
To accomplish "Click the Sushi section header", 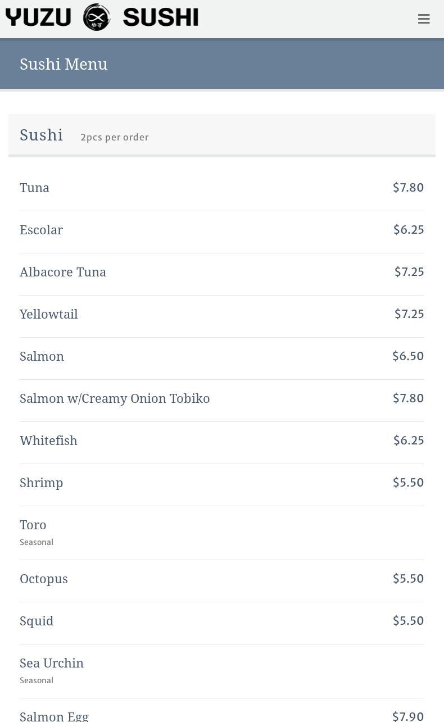I will [x=42, y=135].
